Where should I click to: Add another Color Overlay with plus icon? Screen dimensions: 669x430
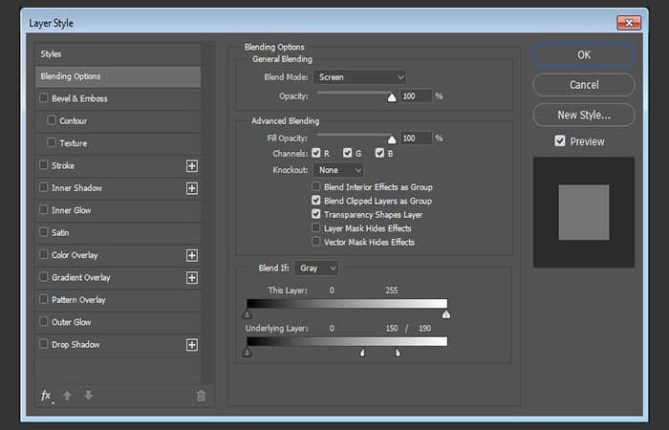(x=192, y=255)
